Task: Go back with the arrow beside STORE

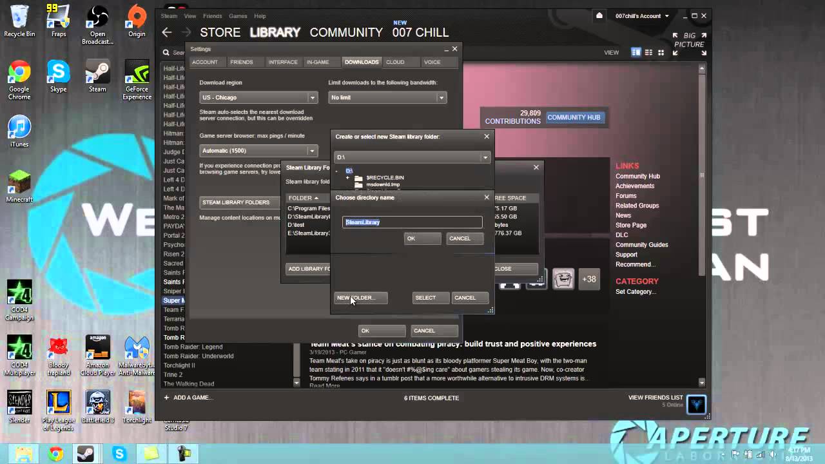Action: (x=167, y=32)
